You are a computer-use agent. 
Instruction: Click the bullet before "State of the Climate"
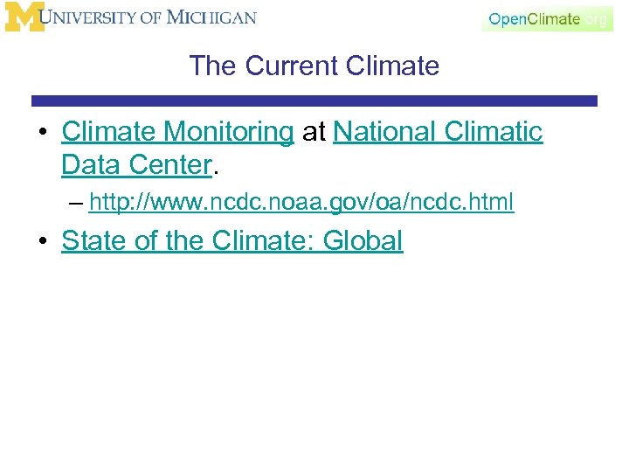42,241
